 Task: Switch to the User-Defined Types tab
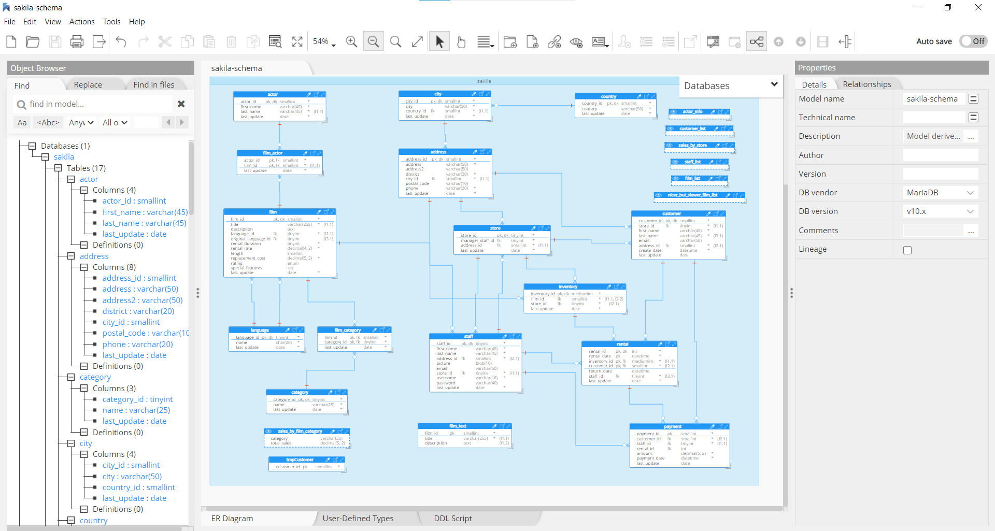point(358,519)
